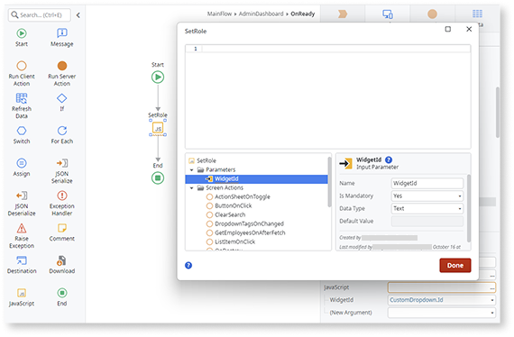Collapse the Parameters folder
This screenshot has width=514, height=337.
[192, 170]
